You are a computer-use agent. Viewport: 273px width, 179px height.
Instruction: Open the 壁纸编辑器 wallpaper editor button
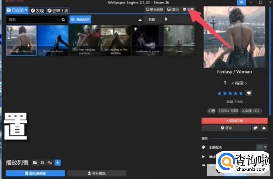[35, 173]
